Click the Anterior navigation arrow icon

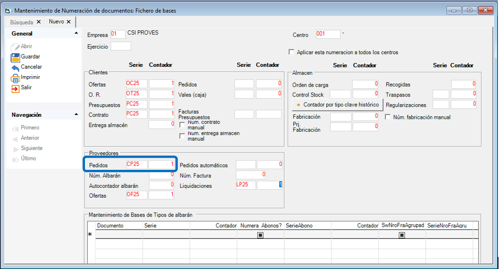pyautogui.click(x=15, y=139)
